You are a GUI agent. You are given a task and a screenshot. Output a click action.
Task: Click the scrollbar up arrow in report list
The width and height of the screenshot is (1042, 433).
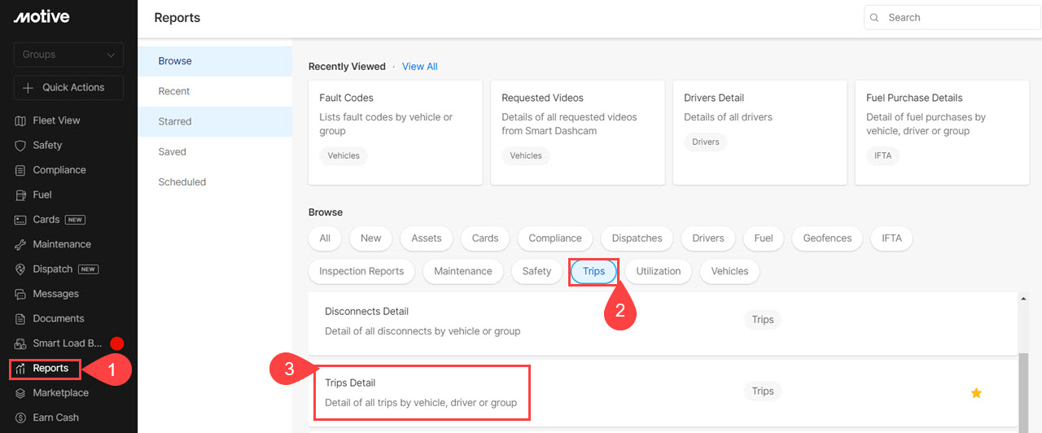pyautogui.click(x=1023, y=300)
